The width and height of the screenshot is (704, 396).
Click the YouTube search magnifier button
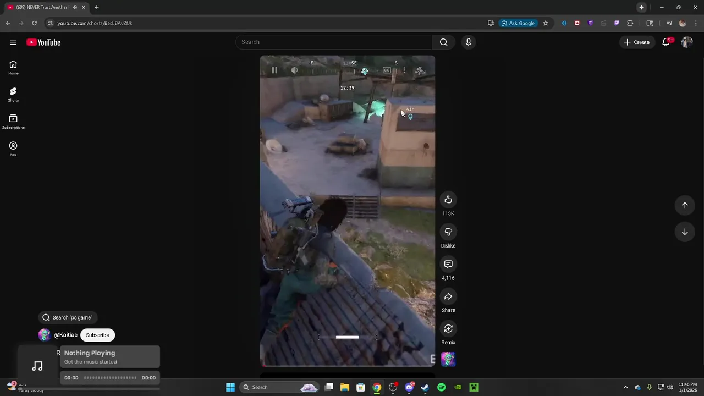tap(444, 42)
